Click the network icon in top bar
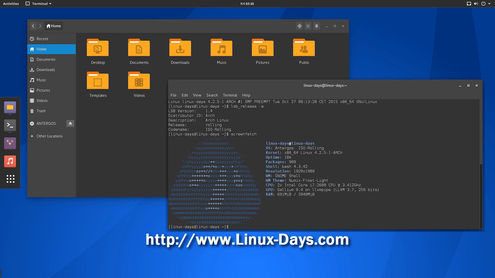Viewport: 495px width, 278px height. point(469,4)
